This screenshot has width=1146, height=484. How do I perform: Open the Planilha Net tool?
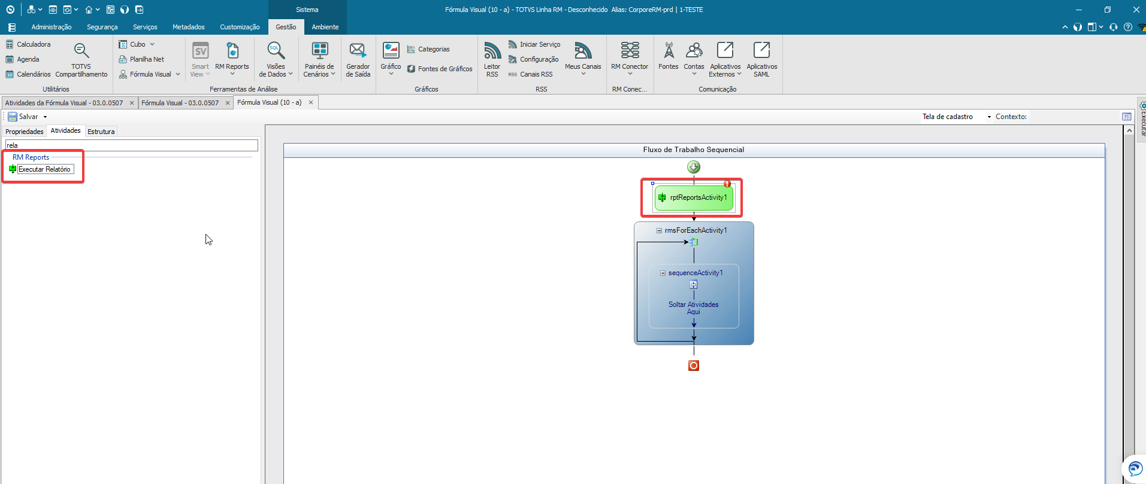(141, 59)
